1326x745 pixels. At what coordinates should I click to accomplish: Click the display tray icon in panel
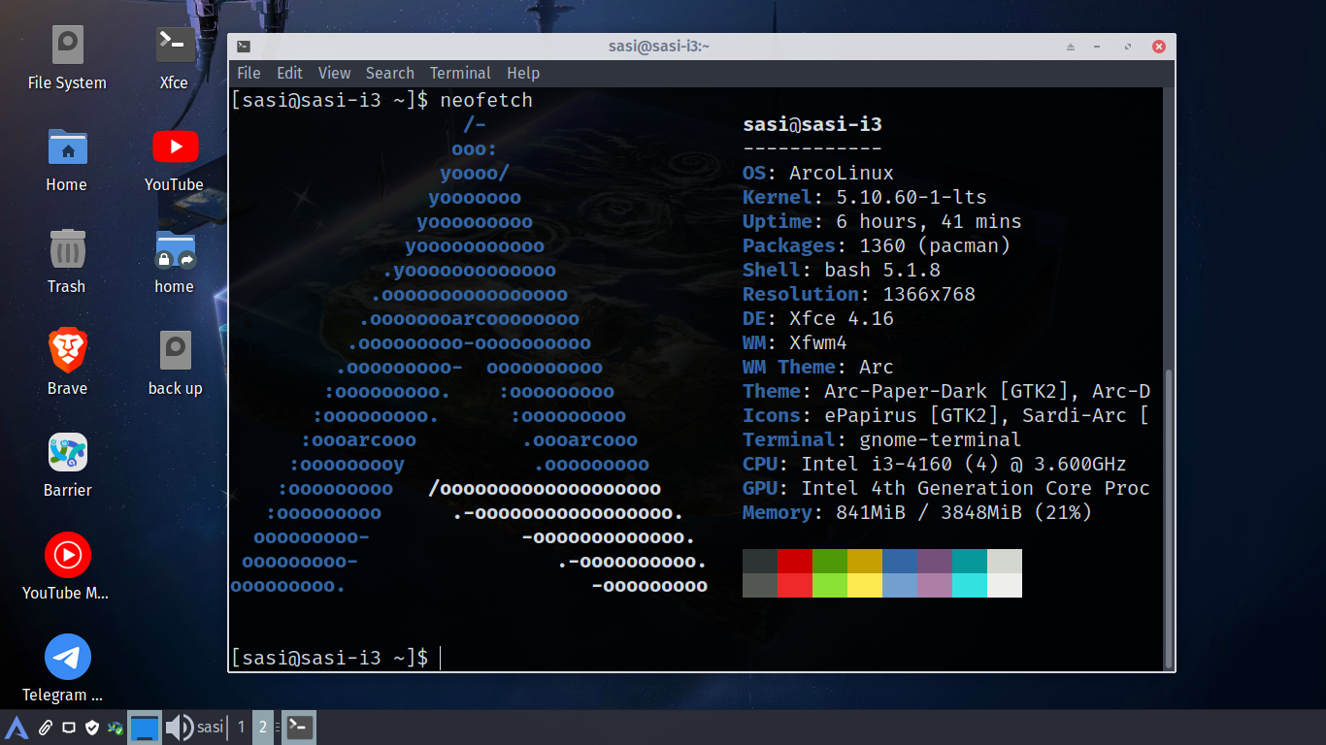pyautogui.click(x=68, y=727)
